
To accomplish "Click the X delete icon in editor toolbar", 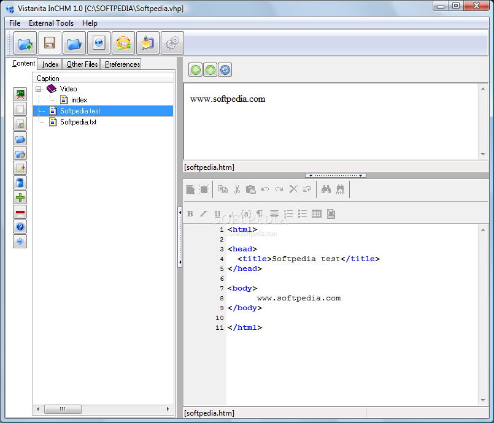I will pos(293,189).
